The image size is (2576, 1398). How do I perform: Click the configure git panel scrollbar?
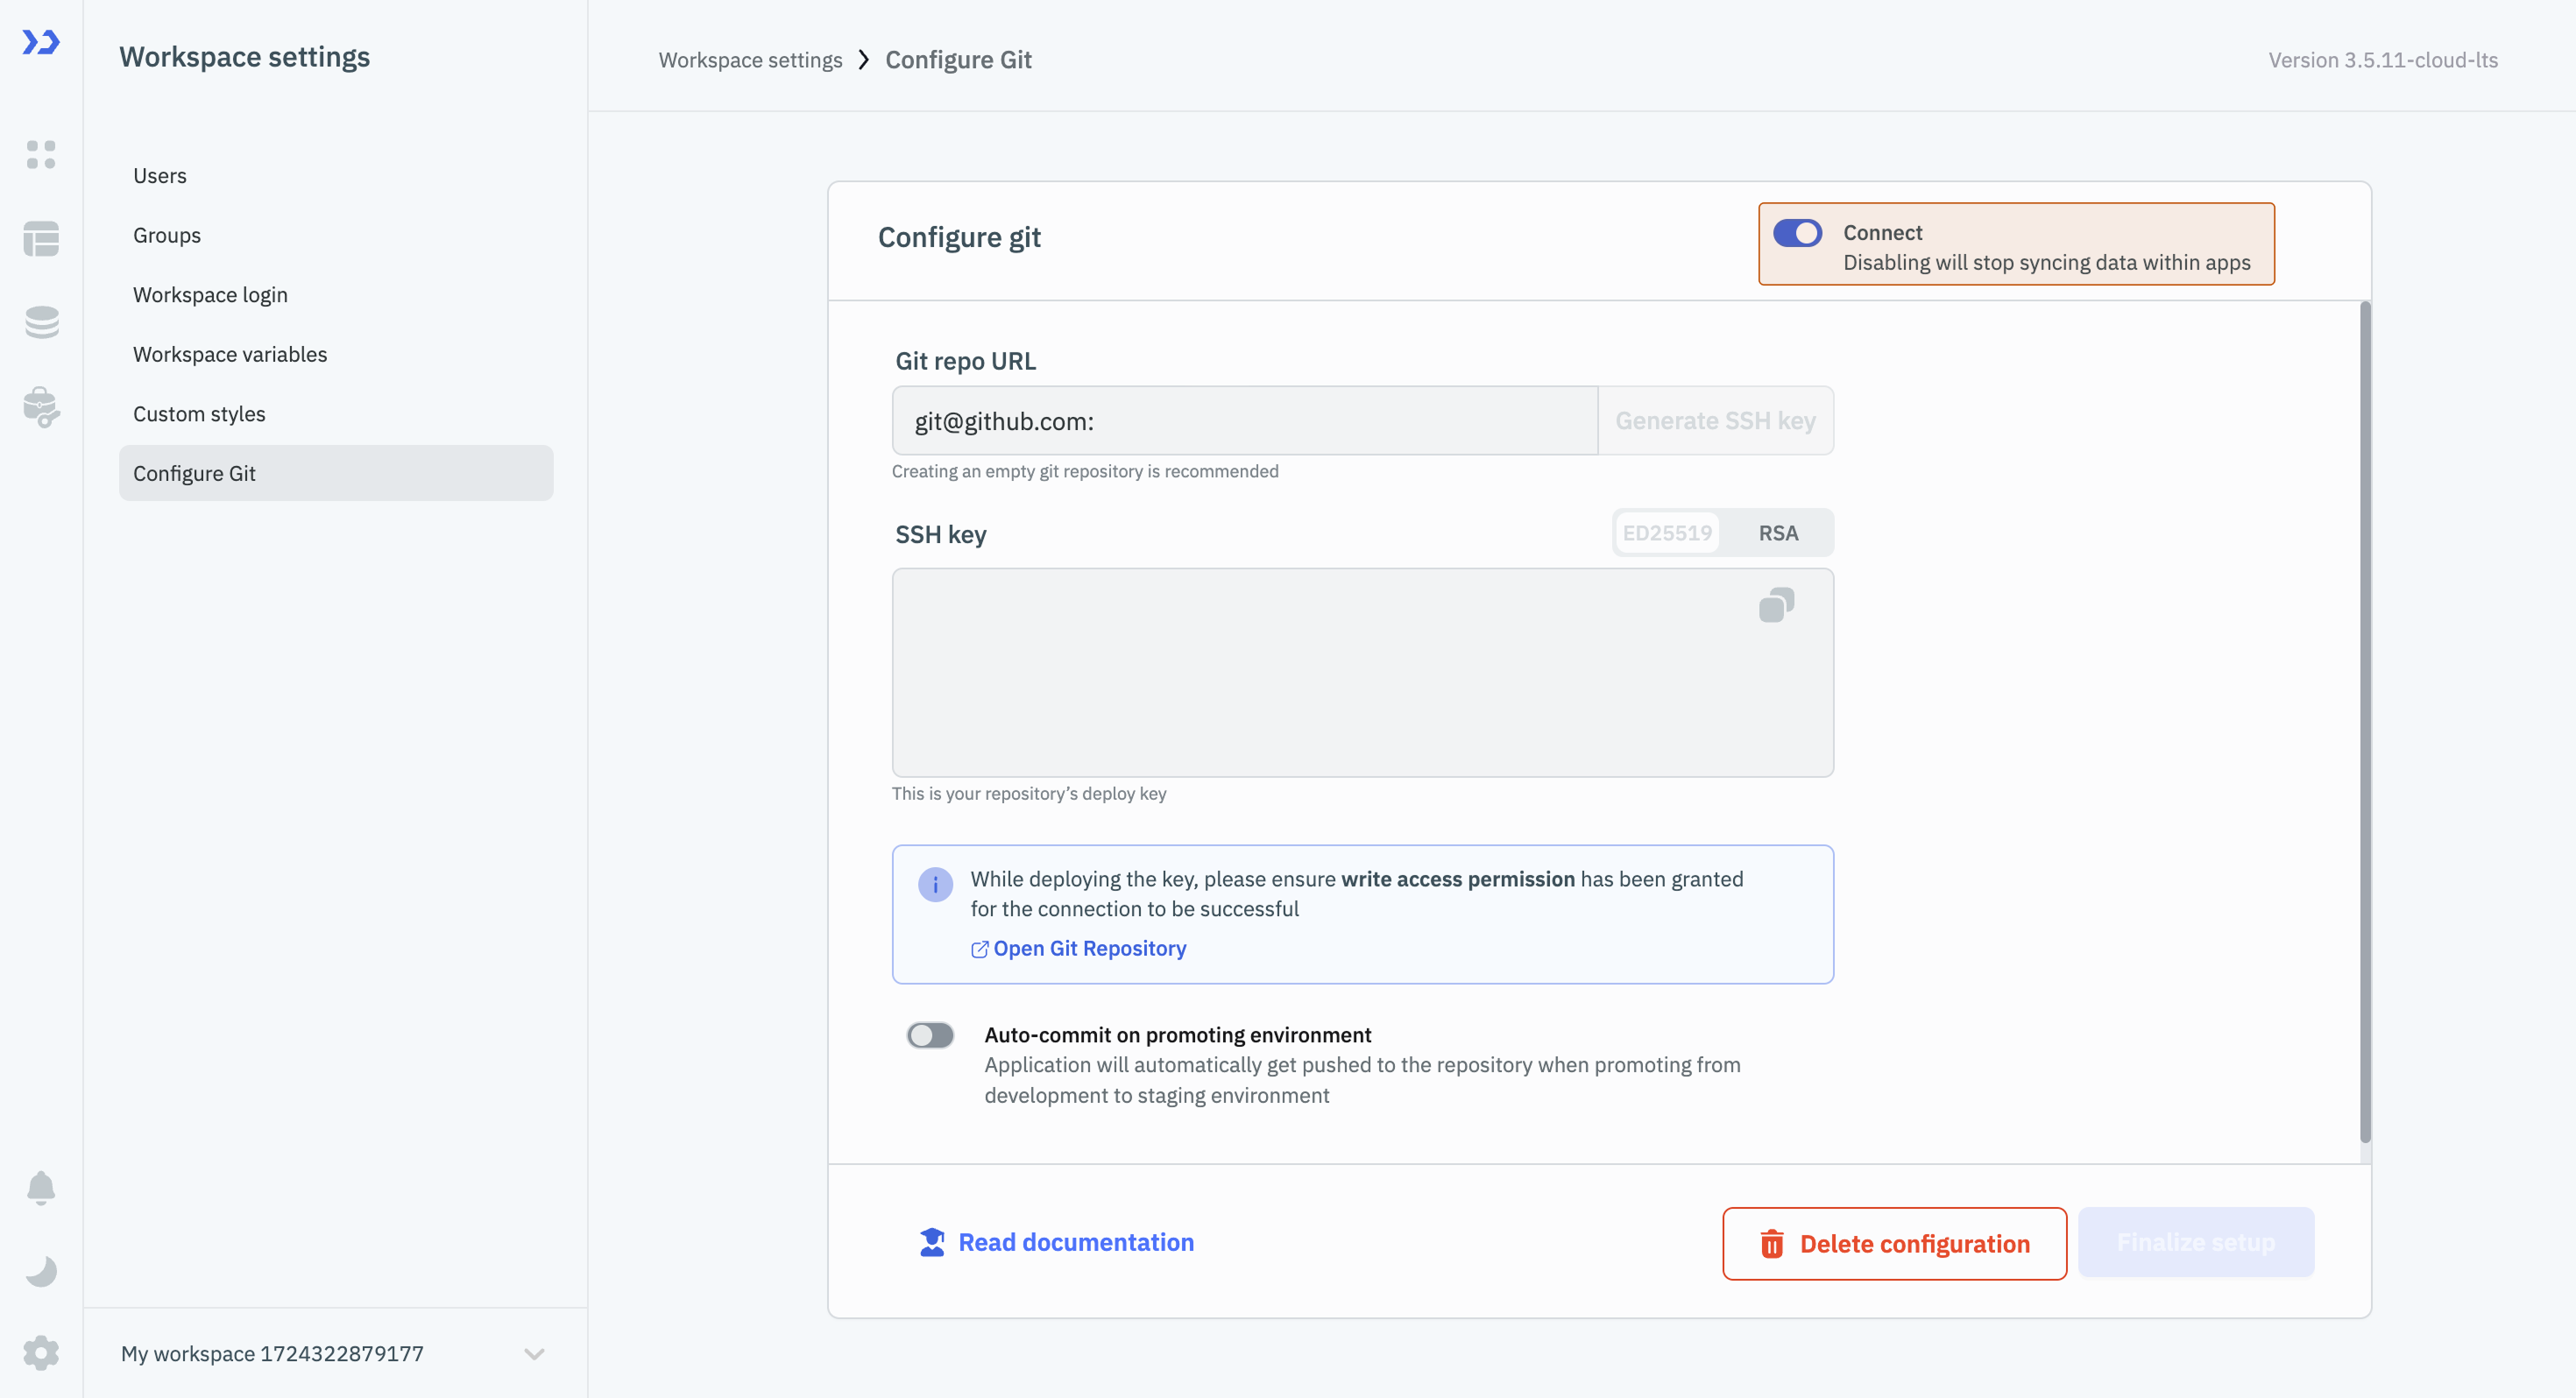click(x=2364, y=720)
